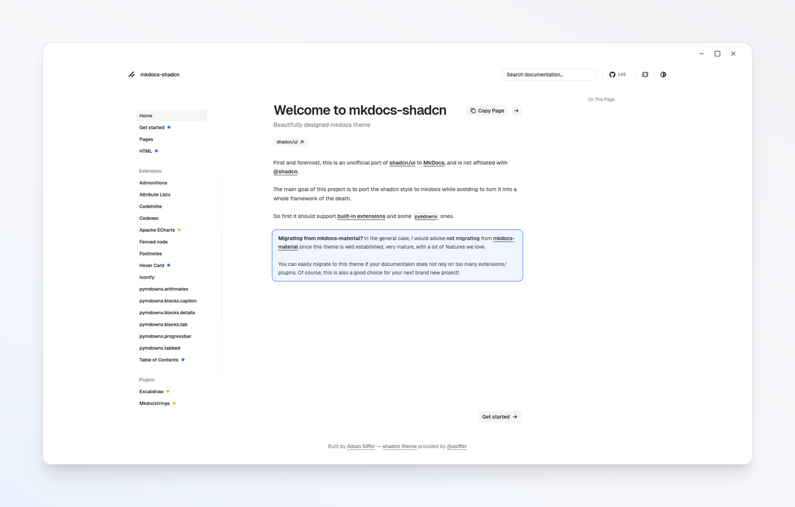Close the browser window
This screenshot has height=507, width=795.
[x=733, y=54]
